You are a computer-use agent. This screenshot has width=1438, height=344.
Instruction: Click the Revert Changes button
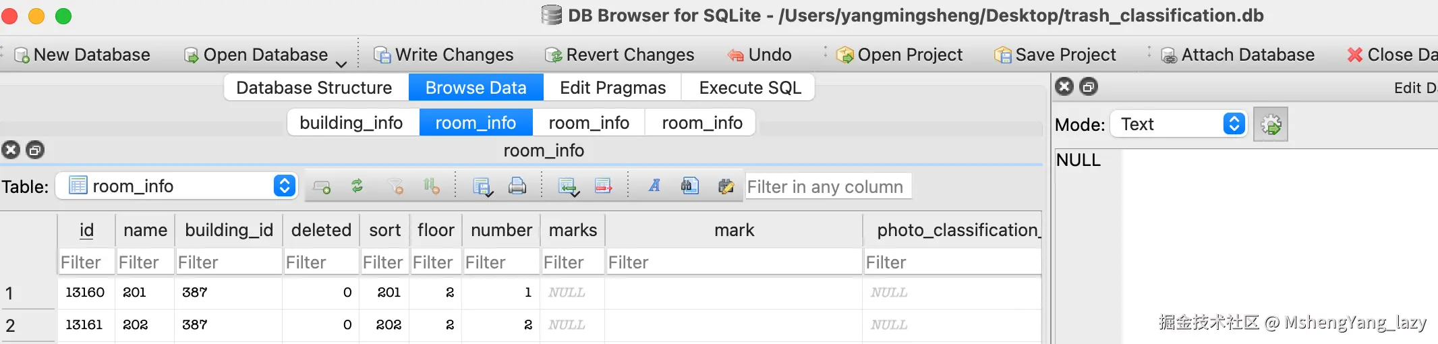point(620,55)
